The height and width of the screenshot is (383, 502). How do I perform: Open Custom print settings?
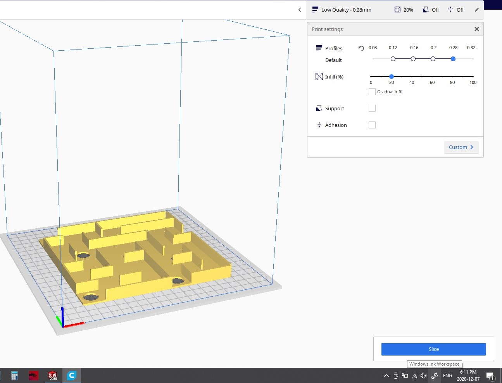[x=461, y=147]
